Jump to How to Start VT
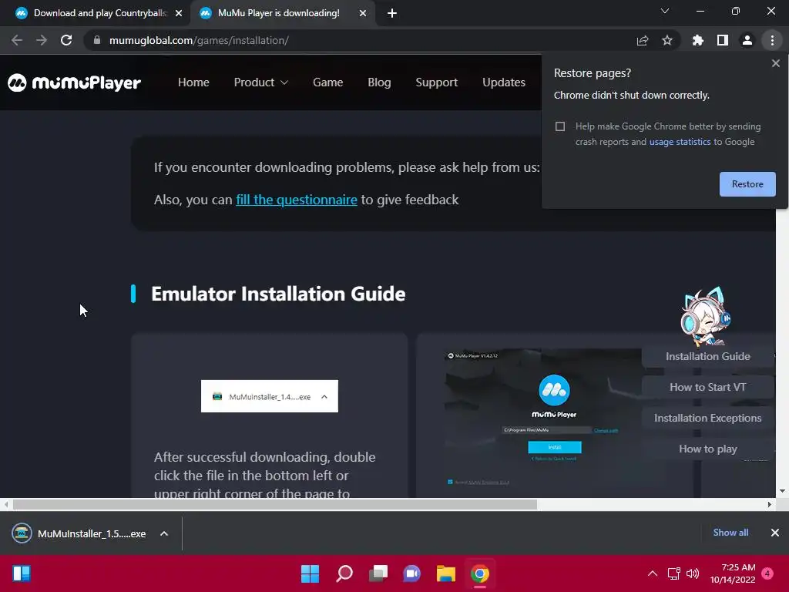Viewport: 789px width, 592px height. click(707, 387)
